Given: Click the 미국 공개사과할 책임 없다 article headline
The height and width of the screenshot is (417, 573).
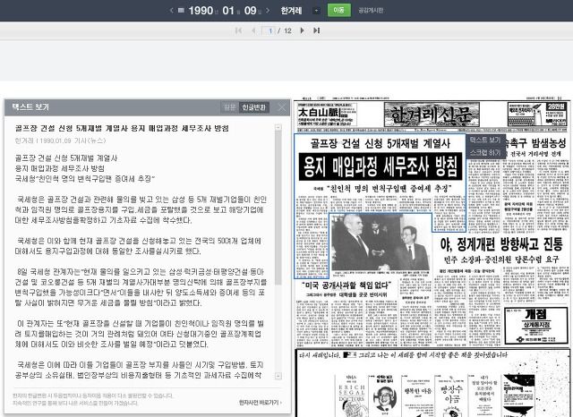Looking at the screenshot, I should pos(346,285).
